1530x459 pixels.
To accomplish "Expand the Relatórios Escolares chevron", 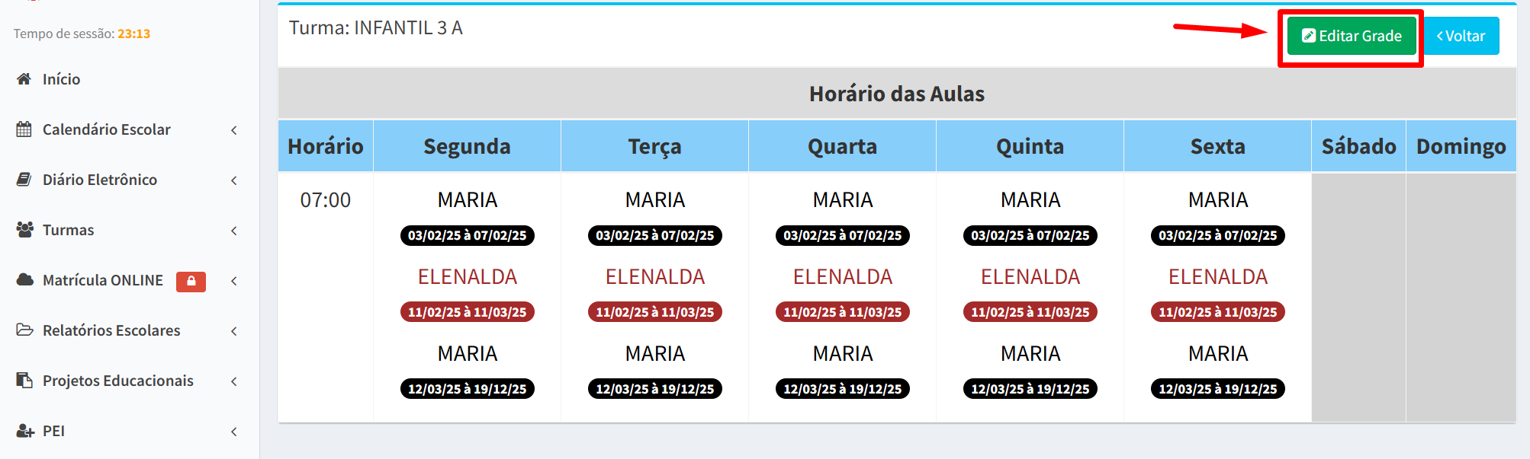I will point(234,331).
